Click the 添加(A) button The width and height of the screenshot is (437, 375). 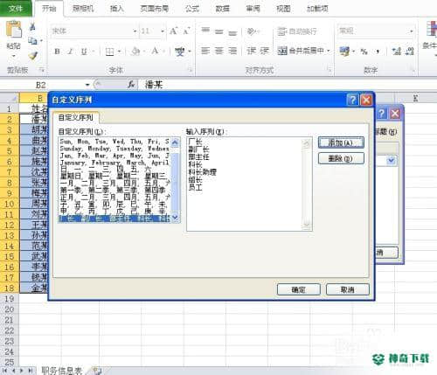341,142
